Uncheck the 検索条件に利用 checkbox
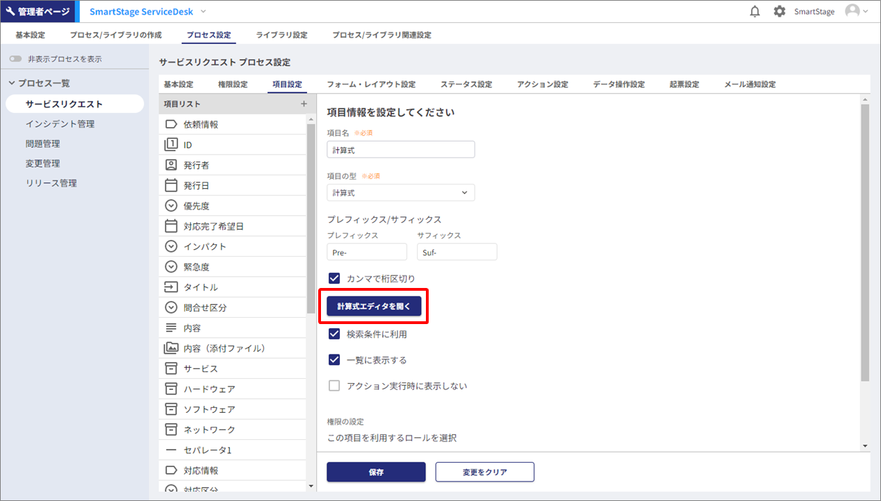881x501 pixels. 334,334
